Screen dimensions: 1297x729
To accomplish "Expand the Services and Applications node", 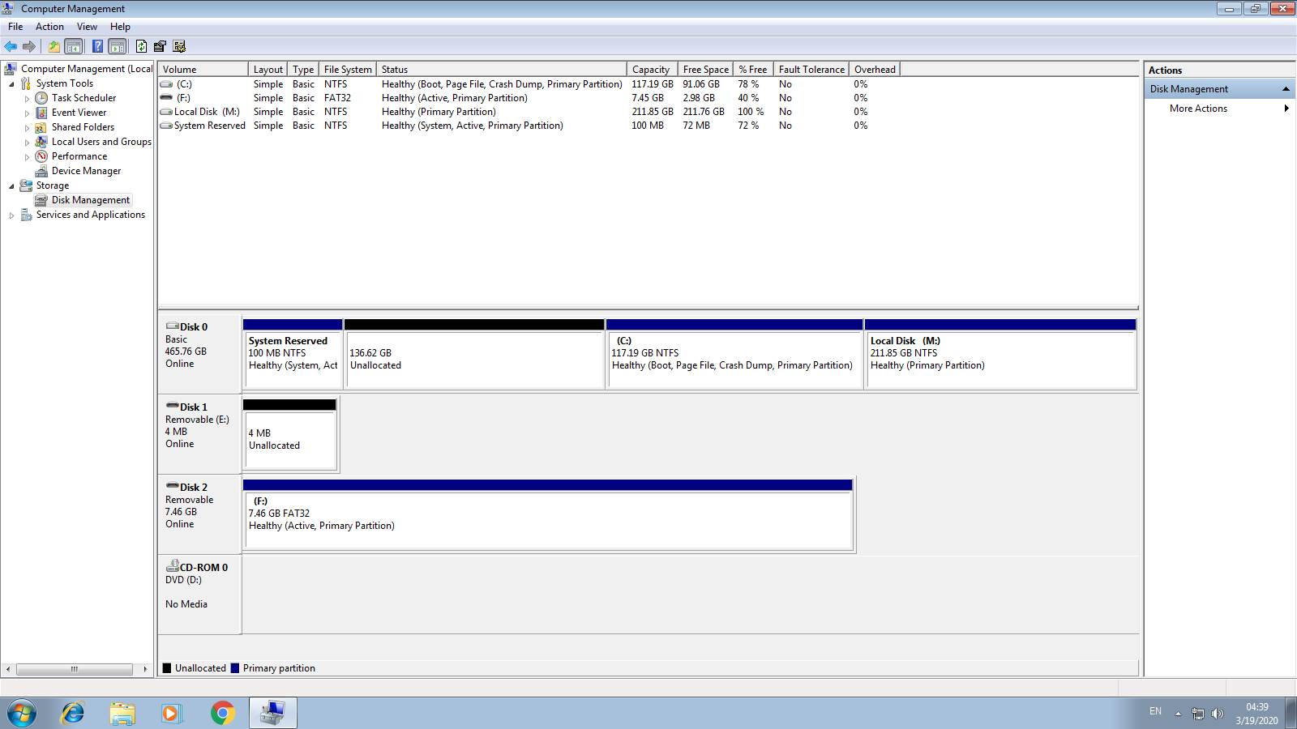I will pos(11,215).
